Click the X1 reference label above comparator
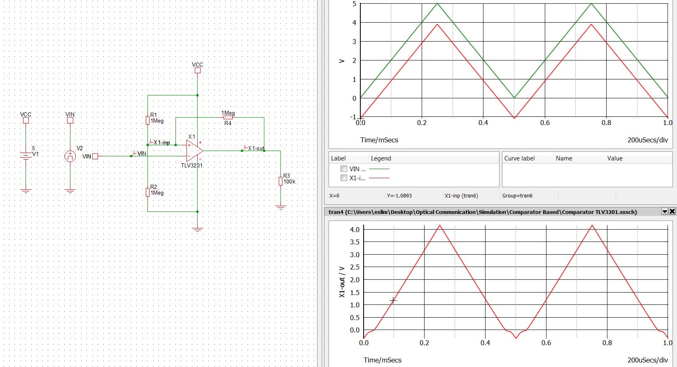The image size is (677, 367). [x=192, y=137]
